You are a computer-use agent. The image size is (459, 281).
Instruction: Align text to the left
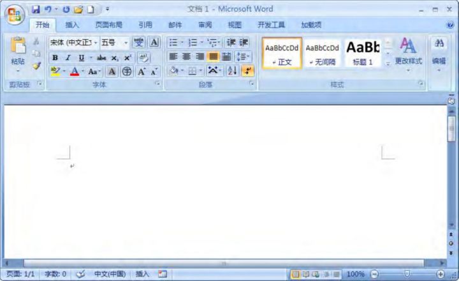pos(173,57)
